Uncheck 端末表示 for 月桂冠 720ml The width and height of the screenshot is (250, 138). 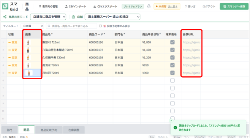pyautogui.click(x=172, y=73)
